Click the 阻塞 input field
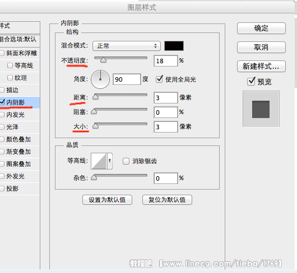This screenshot has width=297, height=273. tap(166, 112)
